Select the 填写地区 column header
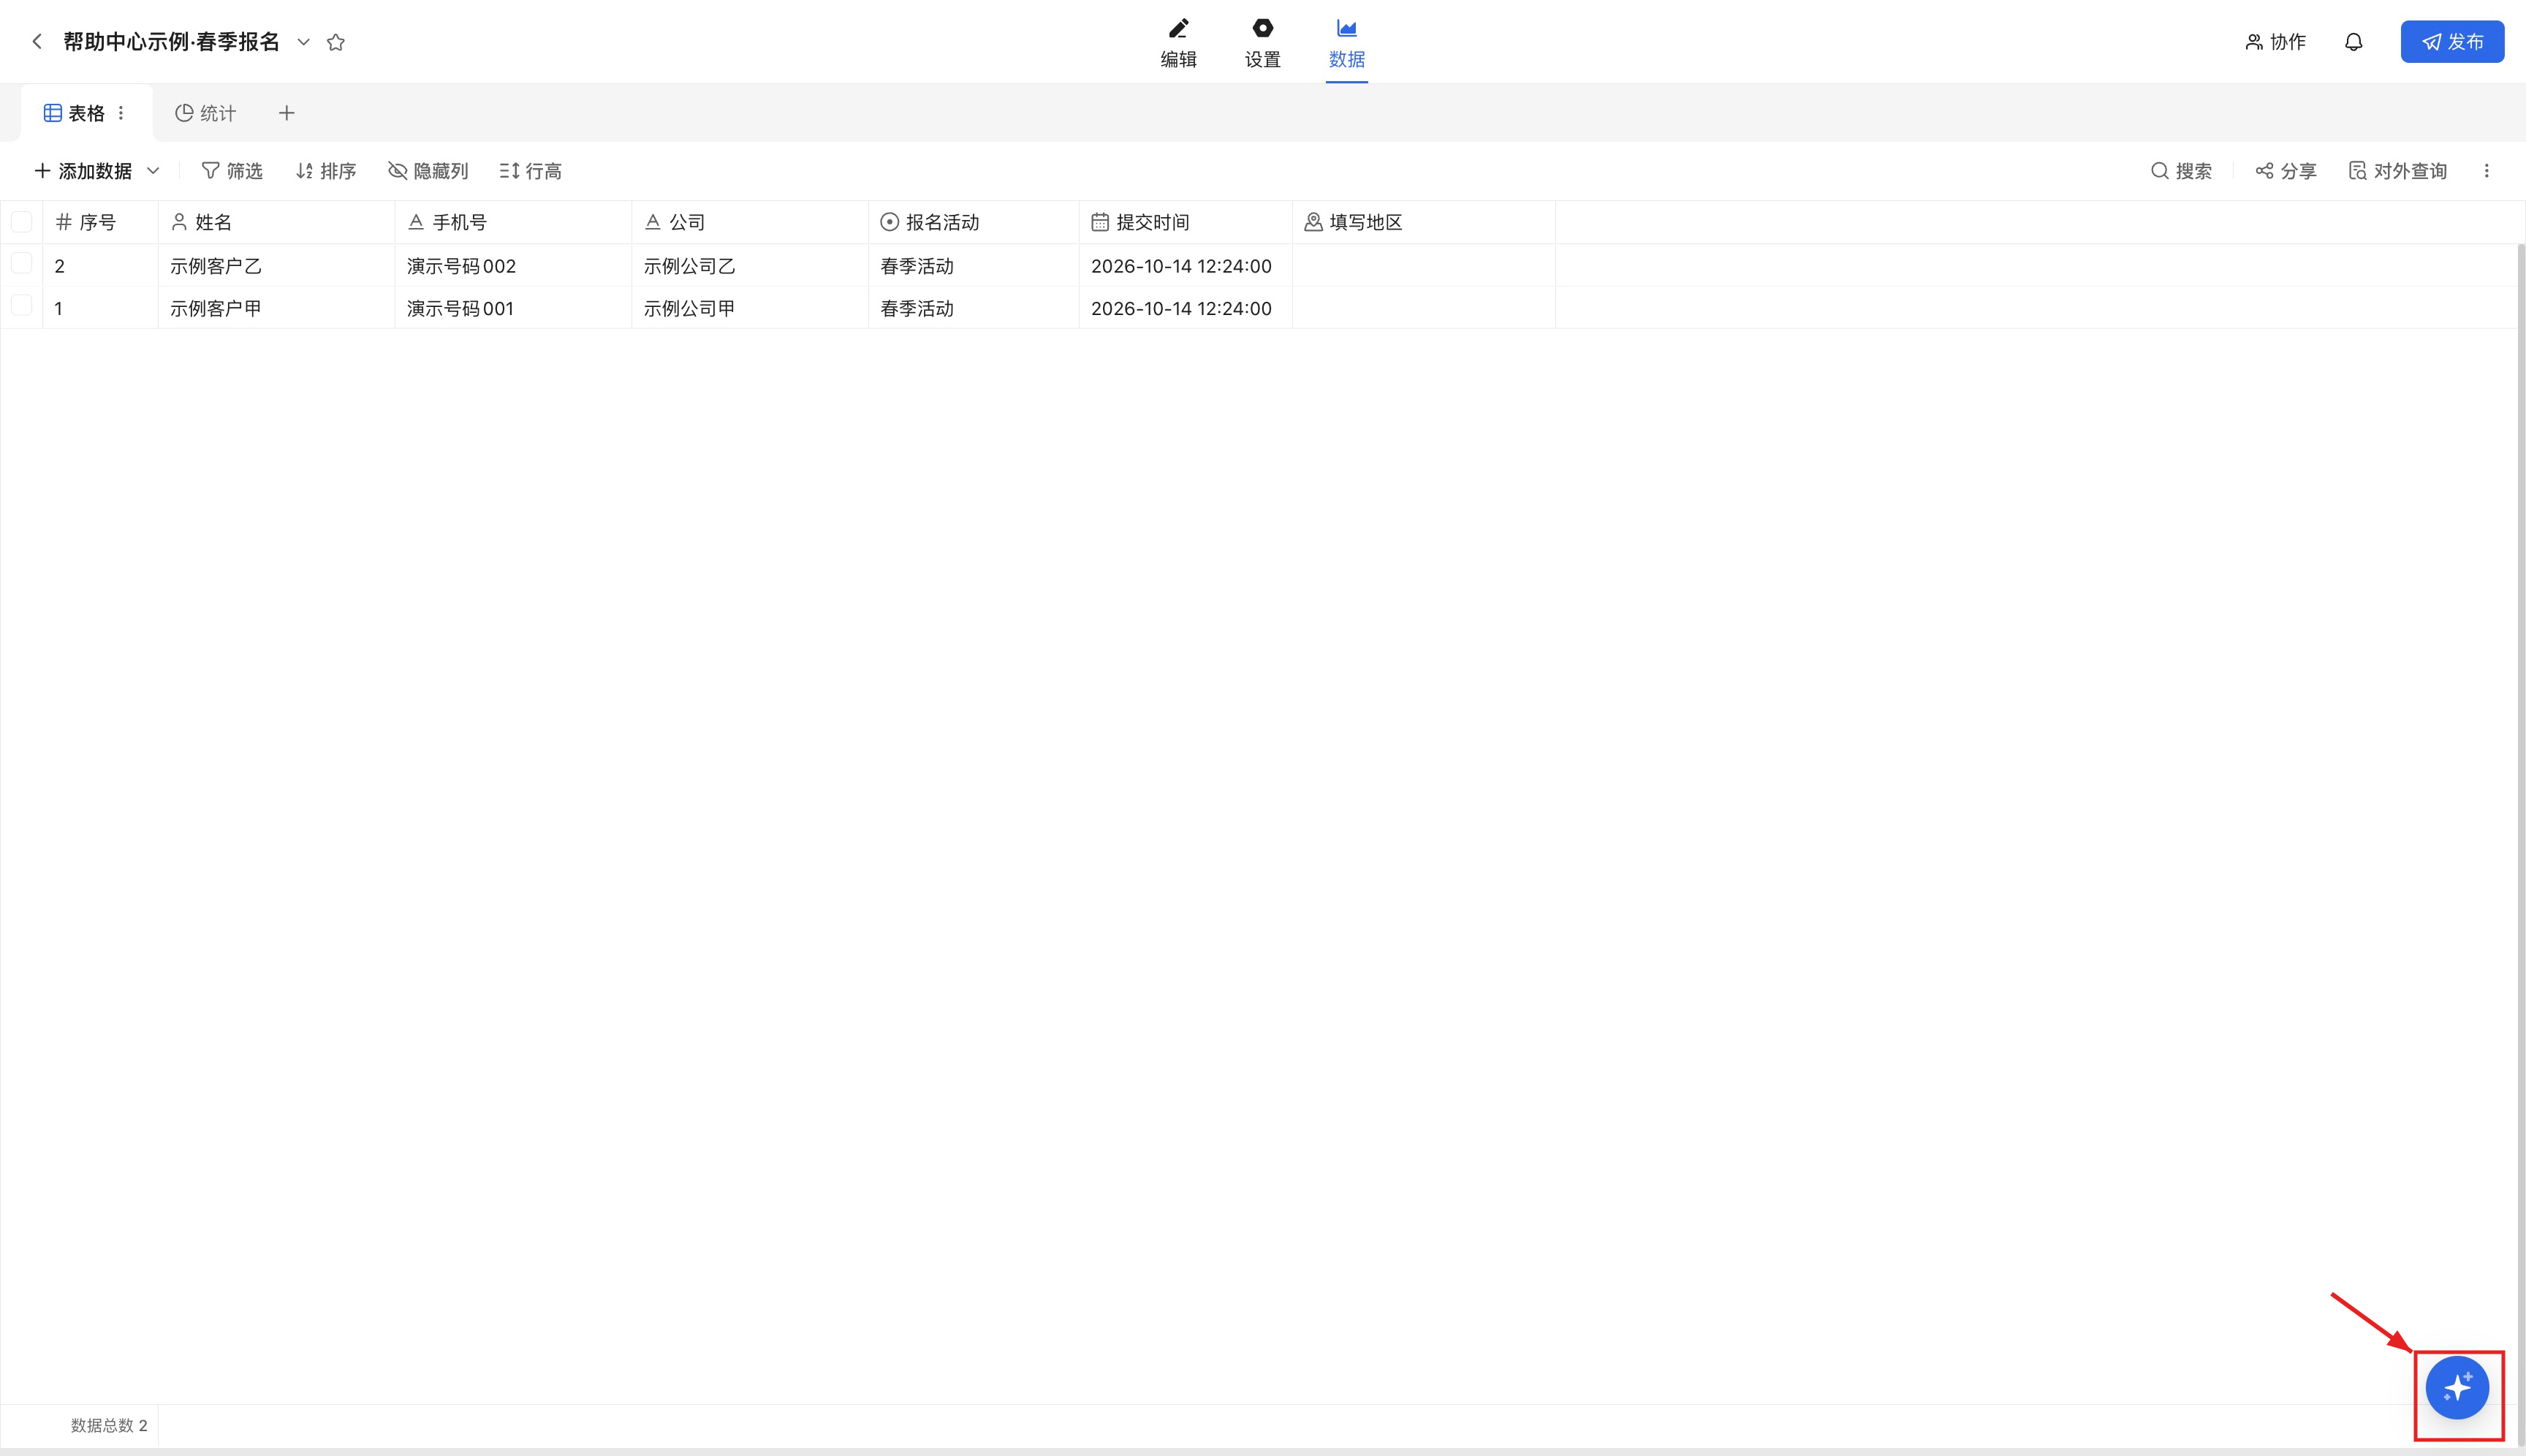 click(x=1424, y=222)
